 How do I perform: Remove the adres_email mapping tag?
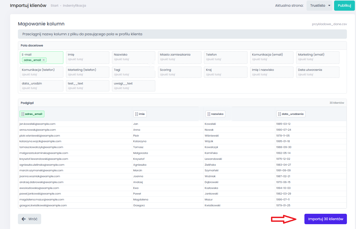[x=44, y=60]
